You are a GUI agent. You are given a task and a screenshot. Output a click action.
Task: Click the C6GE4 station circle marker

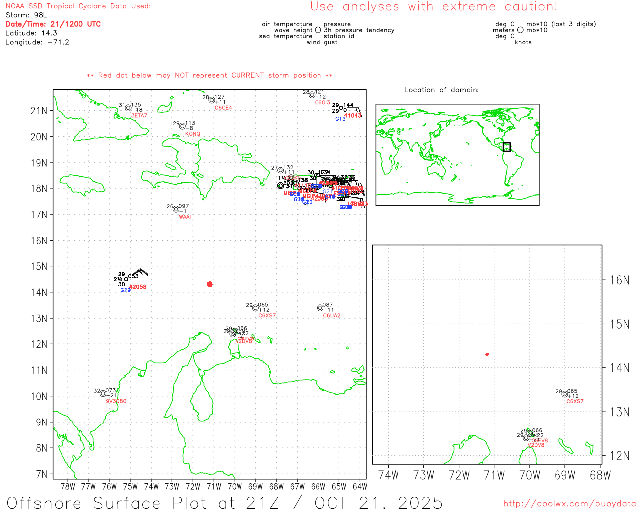tap(212, 100)
